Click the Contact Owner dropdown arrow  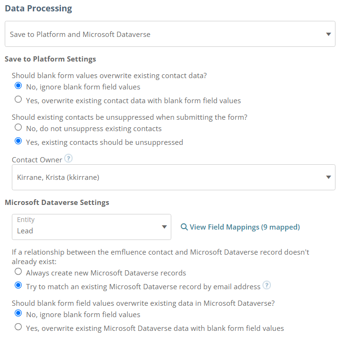(328, 177)
